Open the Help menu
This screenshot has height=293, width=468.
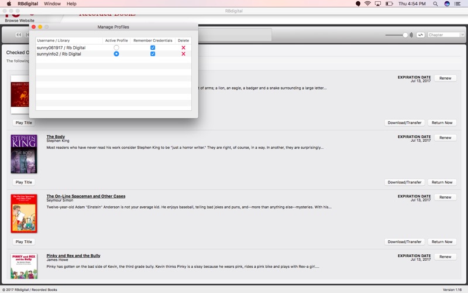point(71,4)
